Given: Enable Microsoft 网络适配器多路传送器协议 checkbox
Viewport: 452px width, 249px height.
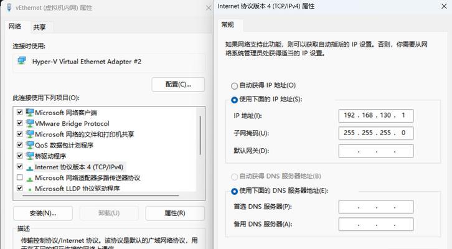Looking at the screenshot, I should tap(19, 177).
